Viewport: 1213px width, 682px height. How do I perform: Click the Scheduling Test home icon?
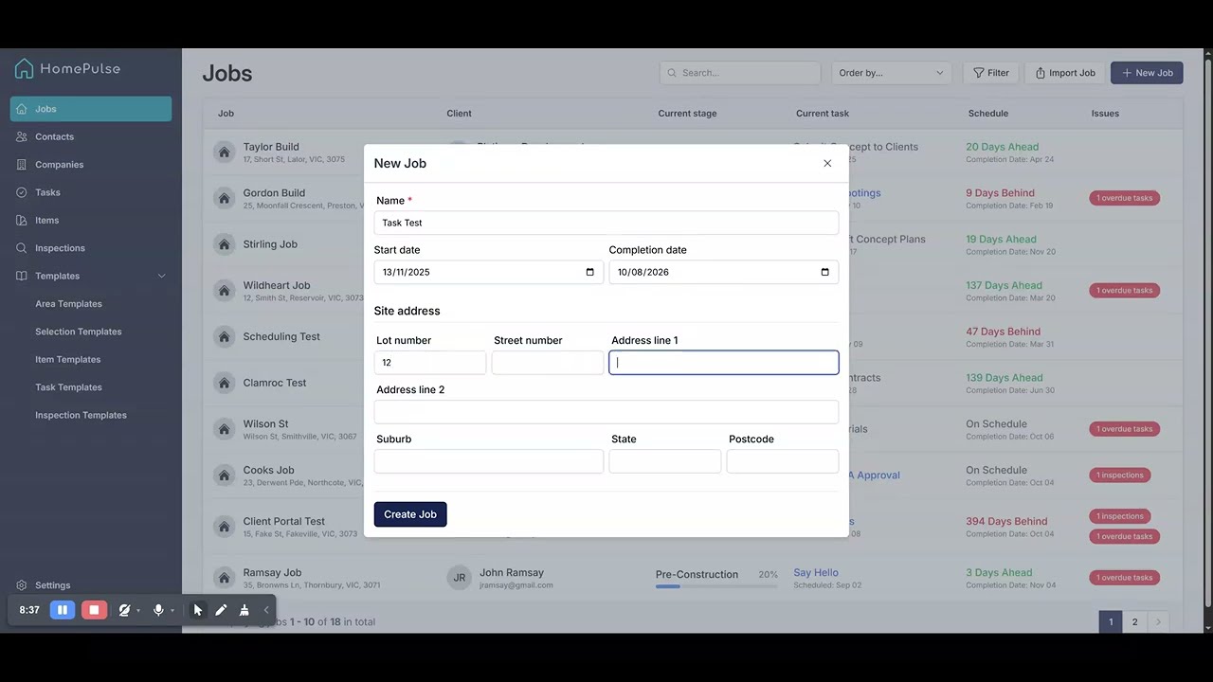224,336
